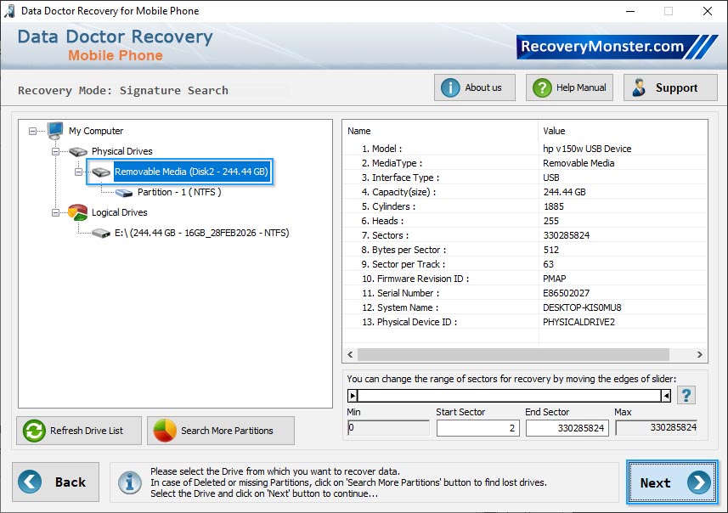
Task: Collapse the My Computer tree node
Action: [31, 131]
